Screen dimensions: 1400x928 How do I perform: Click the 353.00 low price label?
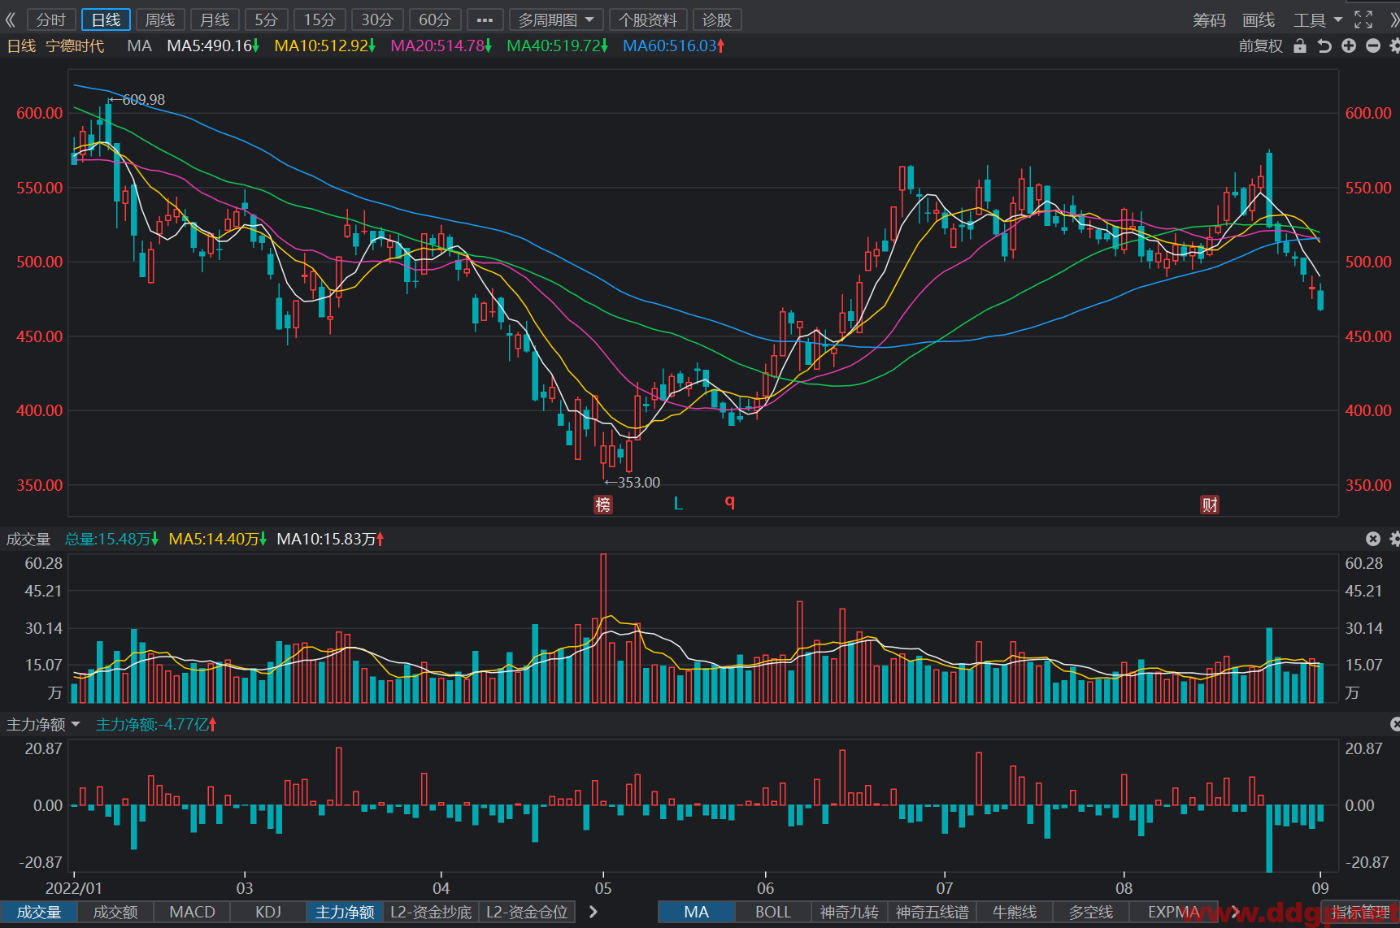pyautogui.click(x=638, y=483)
